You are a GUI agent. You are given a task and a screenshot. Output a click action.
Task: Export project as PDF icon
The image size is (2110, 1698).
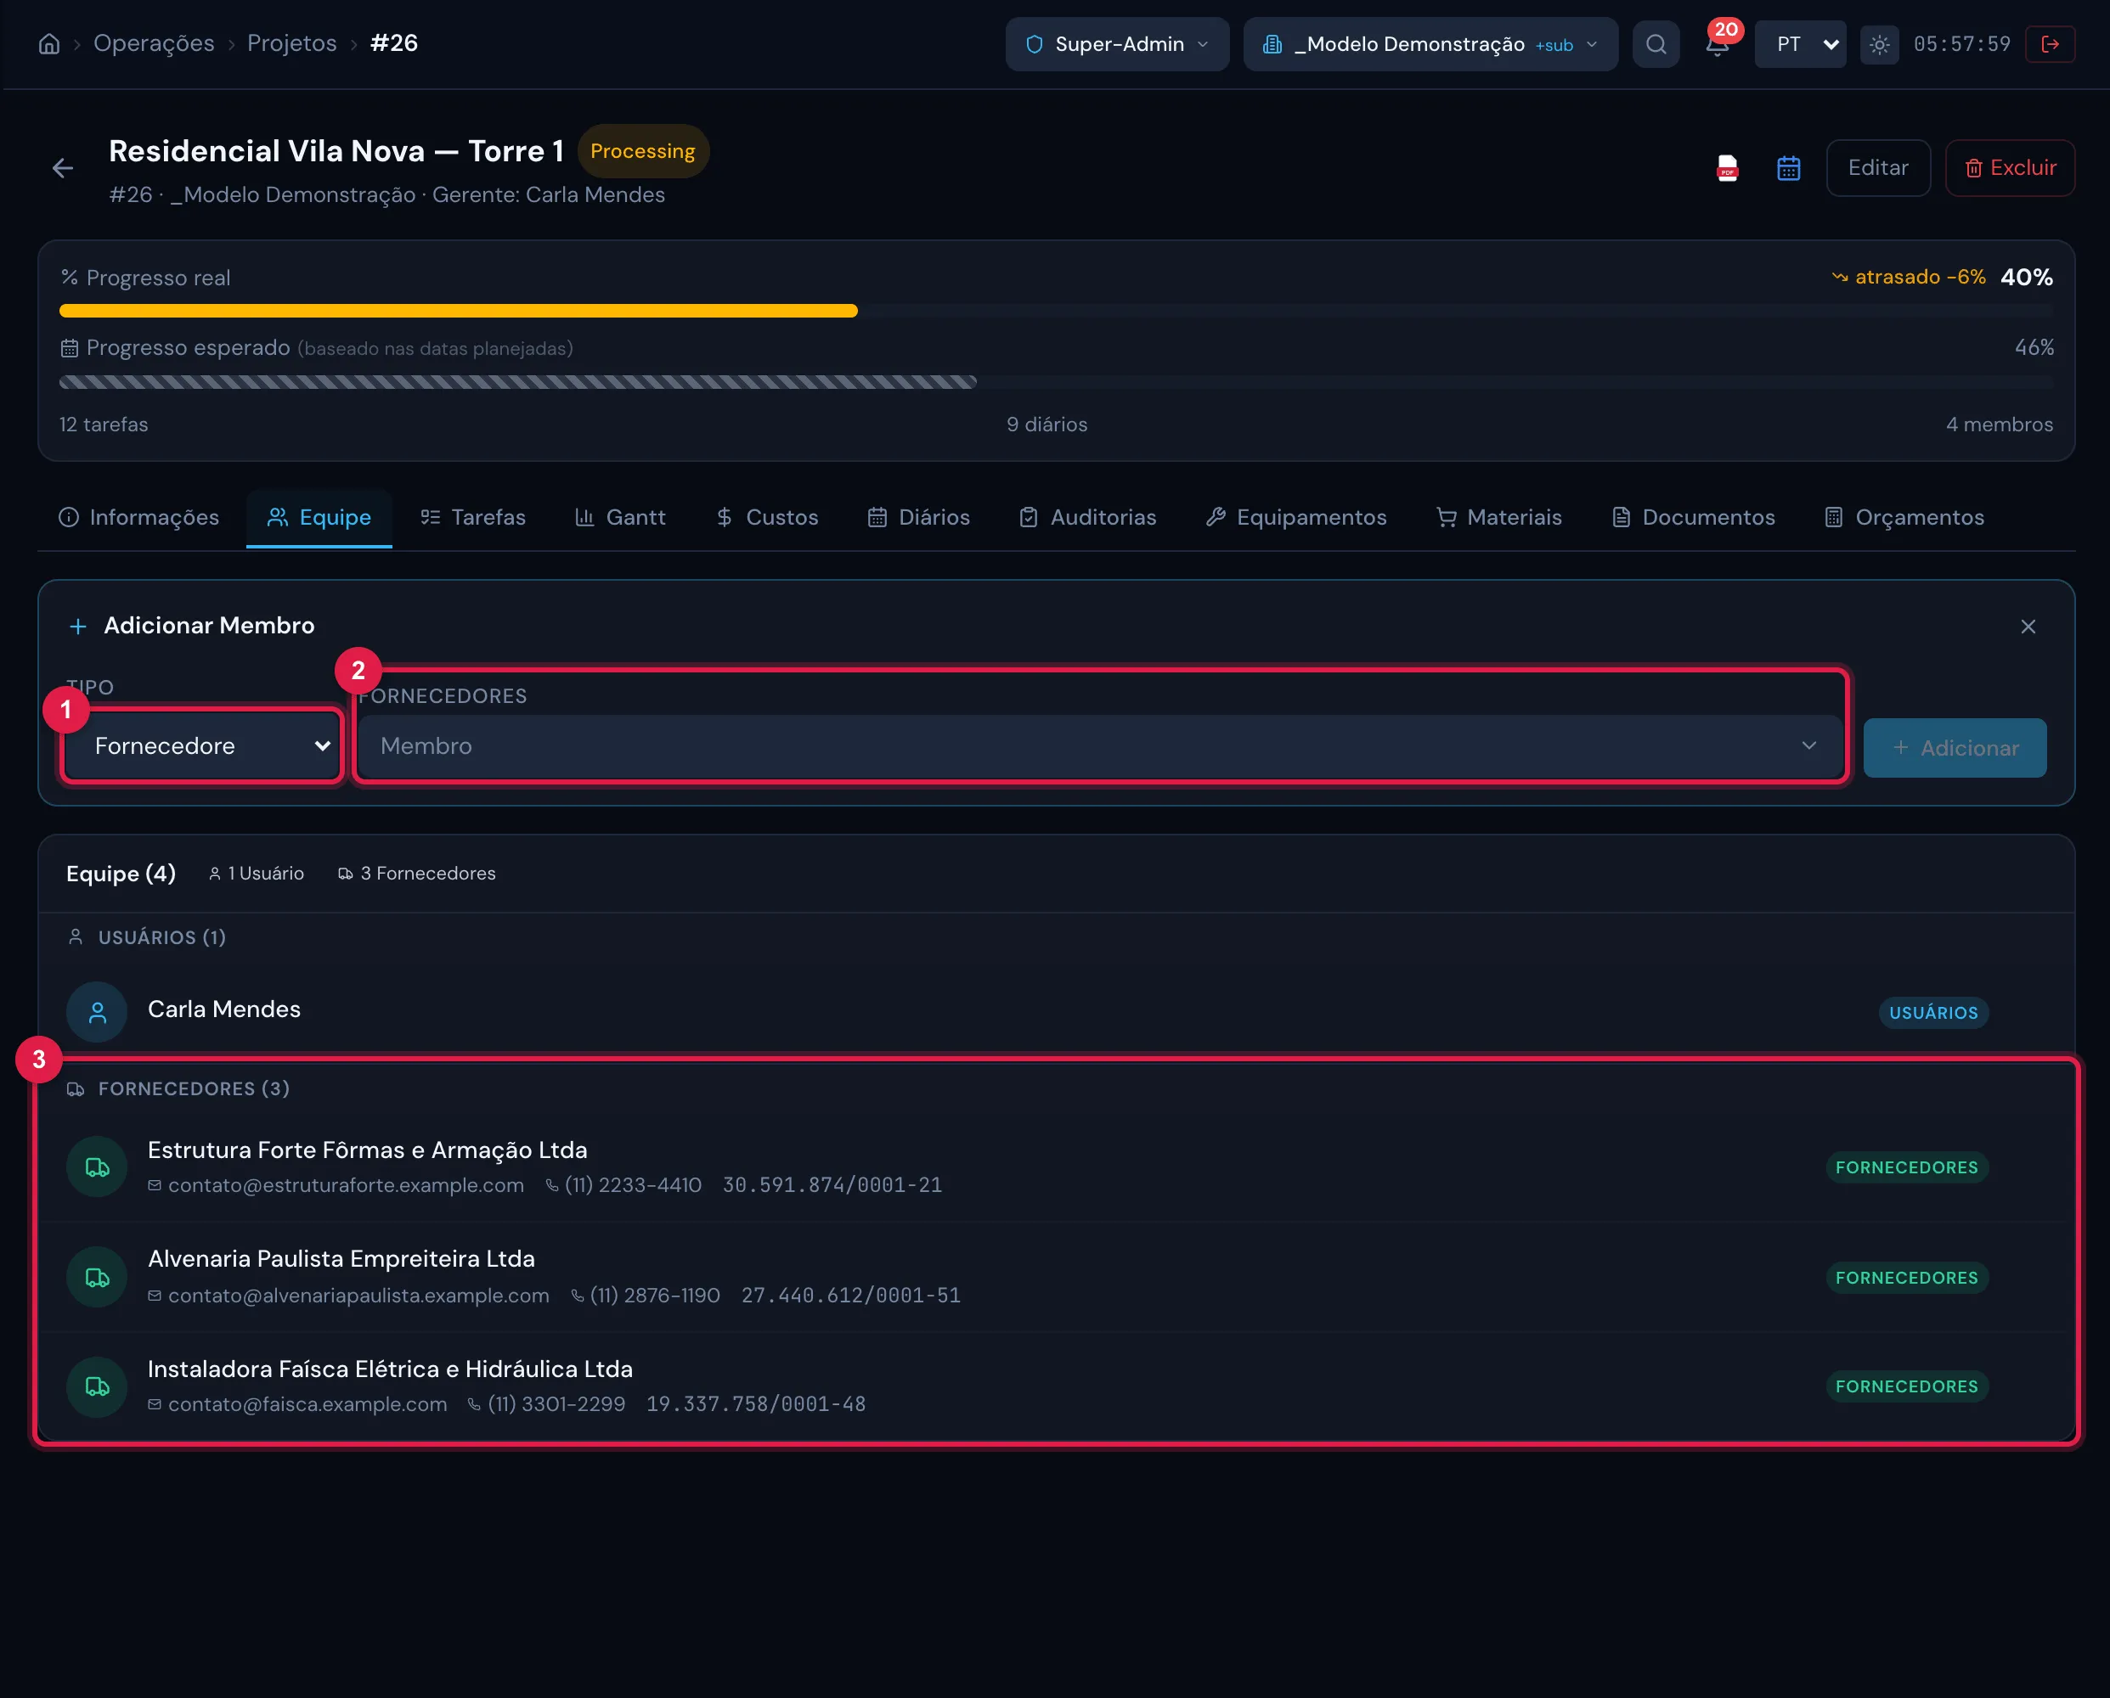1728,168
